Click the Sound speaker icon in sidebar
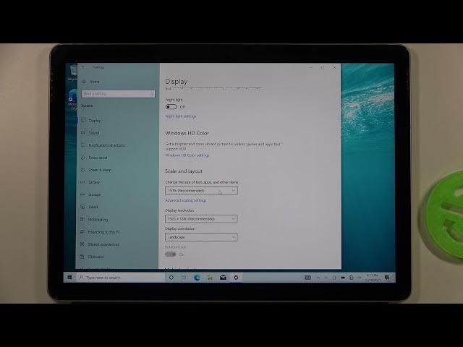This screenshot has width=463, height=347. 83,133
